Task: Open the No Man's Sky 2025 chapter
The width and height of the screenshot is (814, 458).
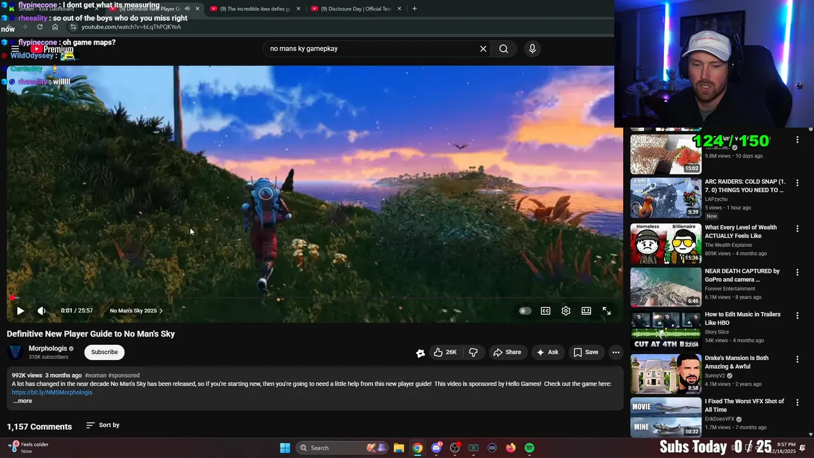Action: (x=136, y=311)
